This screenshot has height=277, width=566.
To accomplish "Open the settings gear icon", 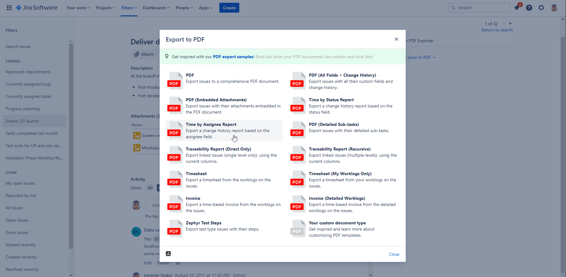I will tap(541, 8).
